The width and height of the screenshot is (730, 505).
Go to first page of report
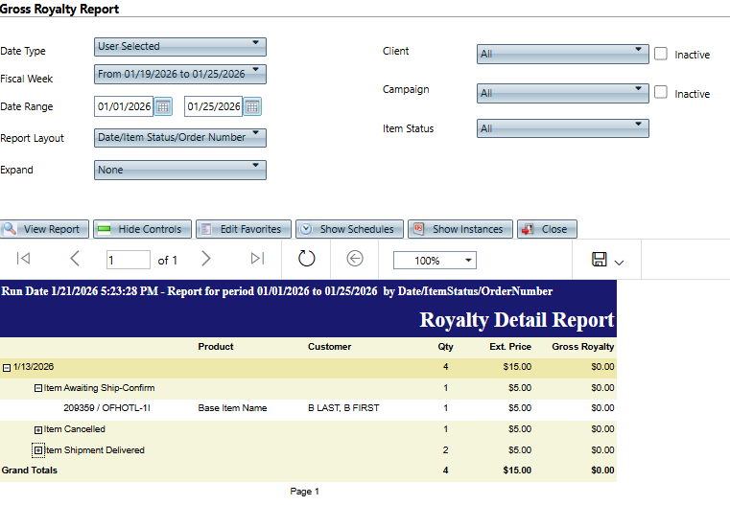tap(24, 259)
